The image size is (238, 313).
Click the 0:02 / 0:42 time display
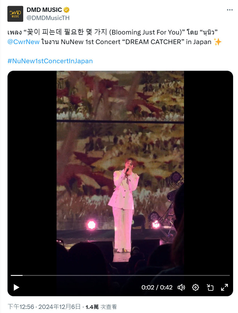pyautogui.click(x=157, y=287)
